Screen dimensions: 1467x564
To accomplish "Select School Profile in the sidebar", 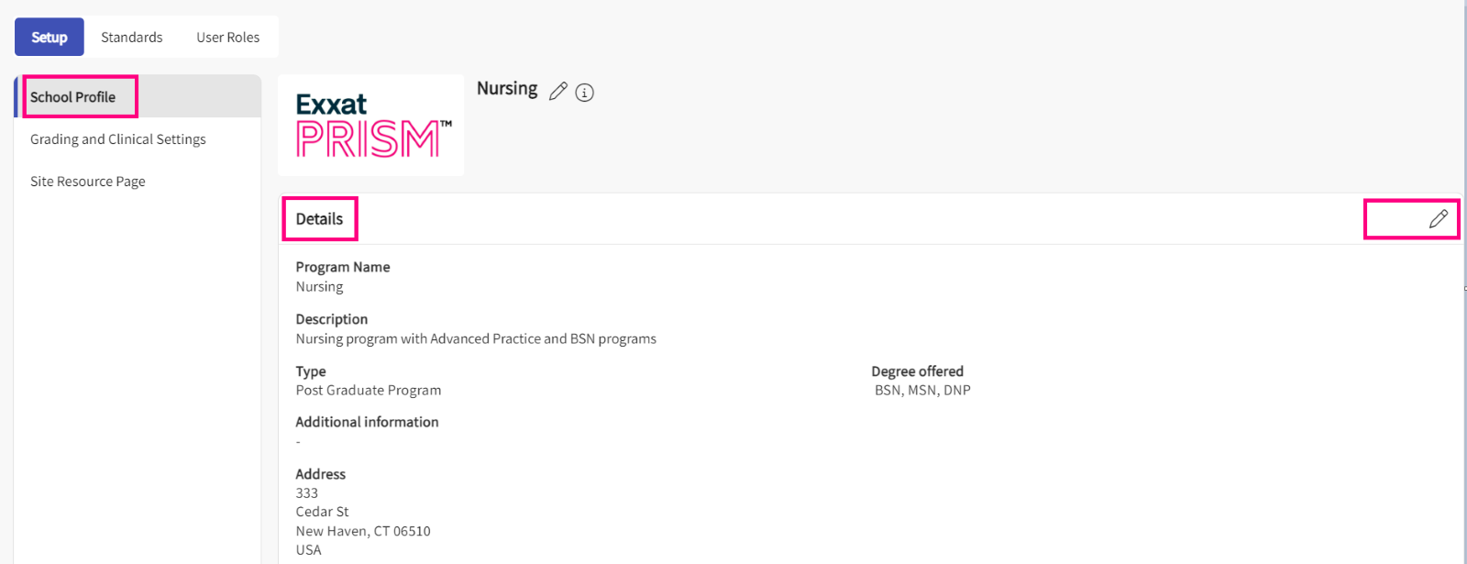I will tap(73, 97).
